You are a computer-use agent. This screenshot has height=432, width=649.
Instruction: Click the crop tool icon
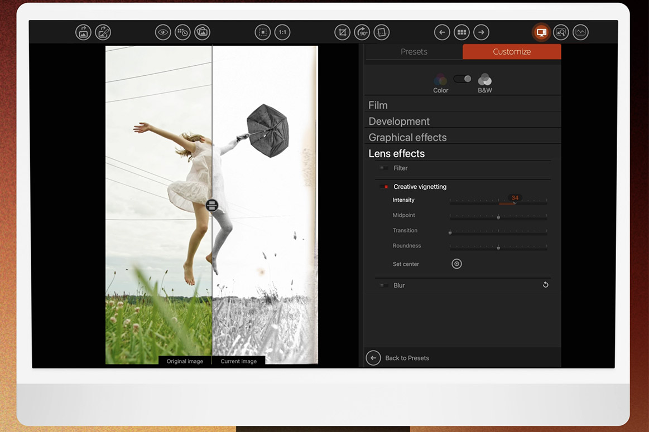pyautogui.click(x=342, y=32)
